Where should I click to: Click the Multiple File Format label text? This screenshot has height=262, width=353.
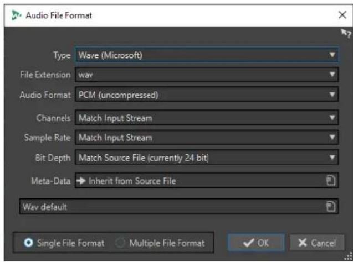click(167, 243)
